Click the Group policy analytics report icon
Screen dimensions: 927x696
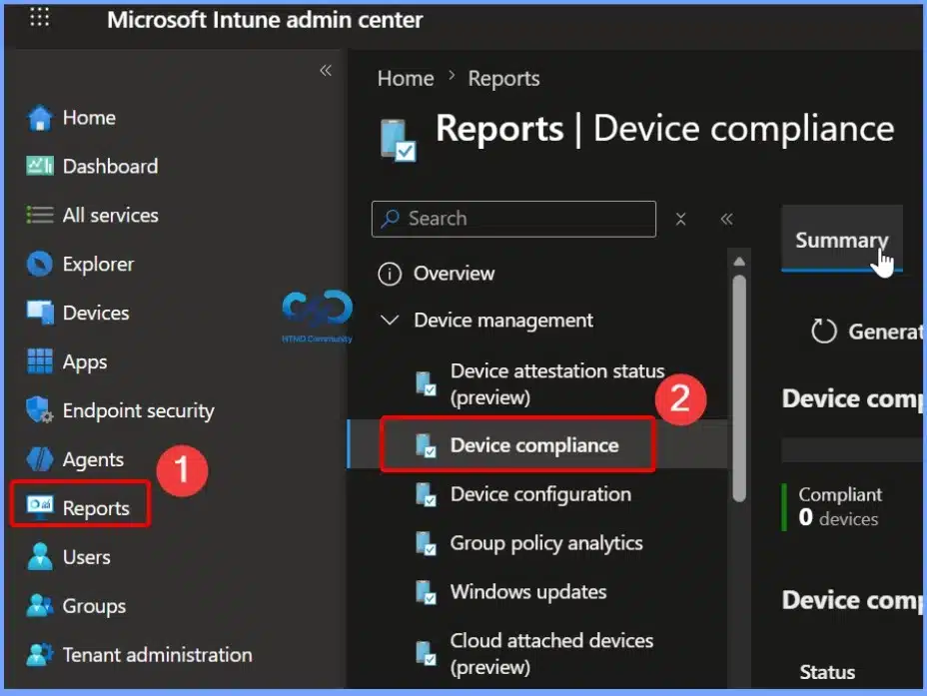426,543
